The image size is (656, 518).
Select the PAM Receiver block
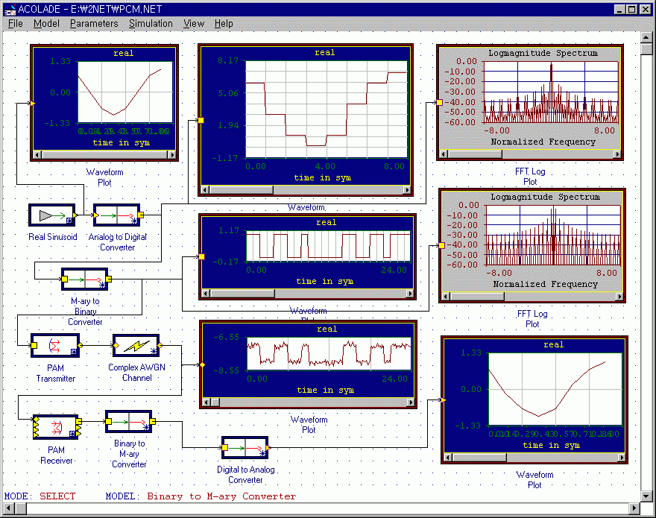(x=56, y=427)
